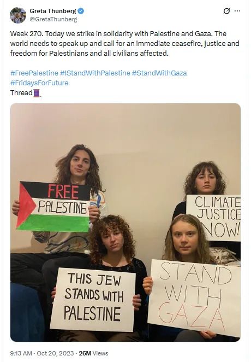This screenshot has height=362, width=251.
Task: Open the photo at the Stand With Gaza sign
Action: 194,297
